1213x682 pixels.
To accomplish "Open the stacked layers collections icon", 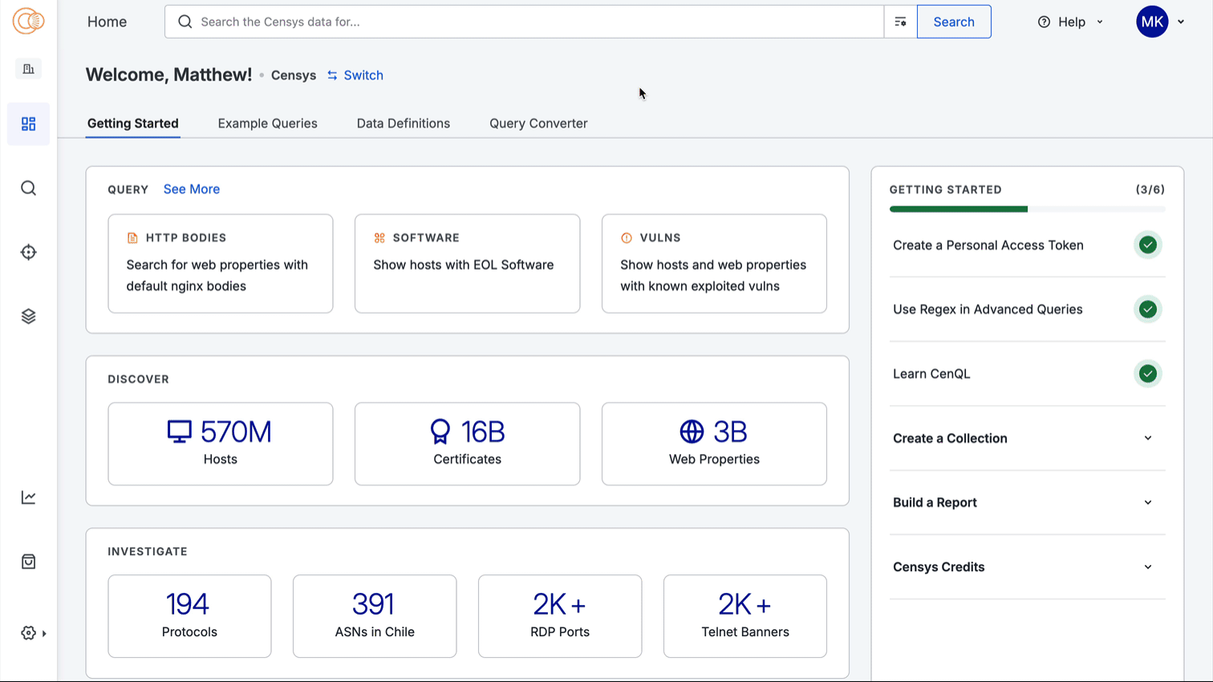I will tap(28, 316).
